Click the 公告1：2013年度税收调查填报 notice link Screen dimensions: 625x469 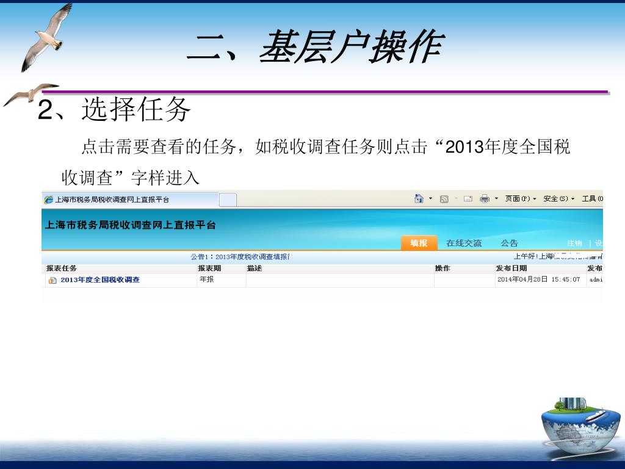240,256
